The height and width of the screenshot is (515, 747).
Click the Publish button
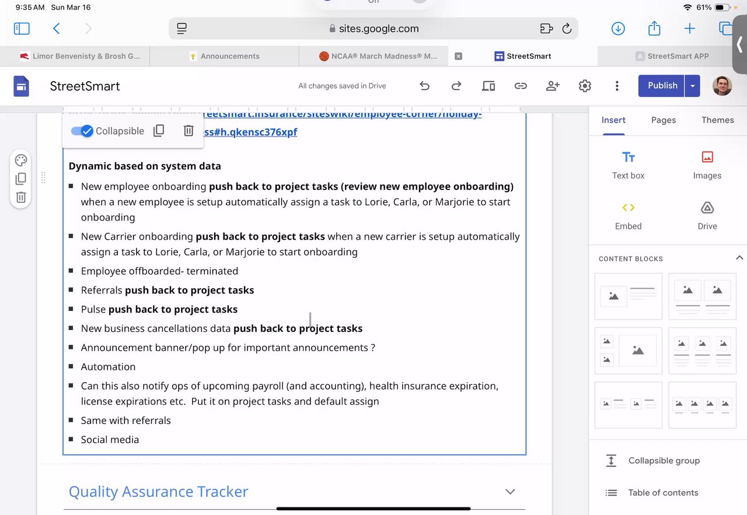662,86
